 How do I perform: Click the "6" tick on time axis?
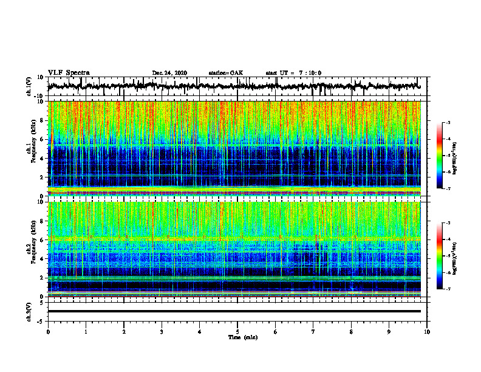(276, 332)
